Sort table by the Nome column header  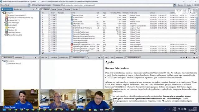coord(83,13)
